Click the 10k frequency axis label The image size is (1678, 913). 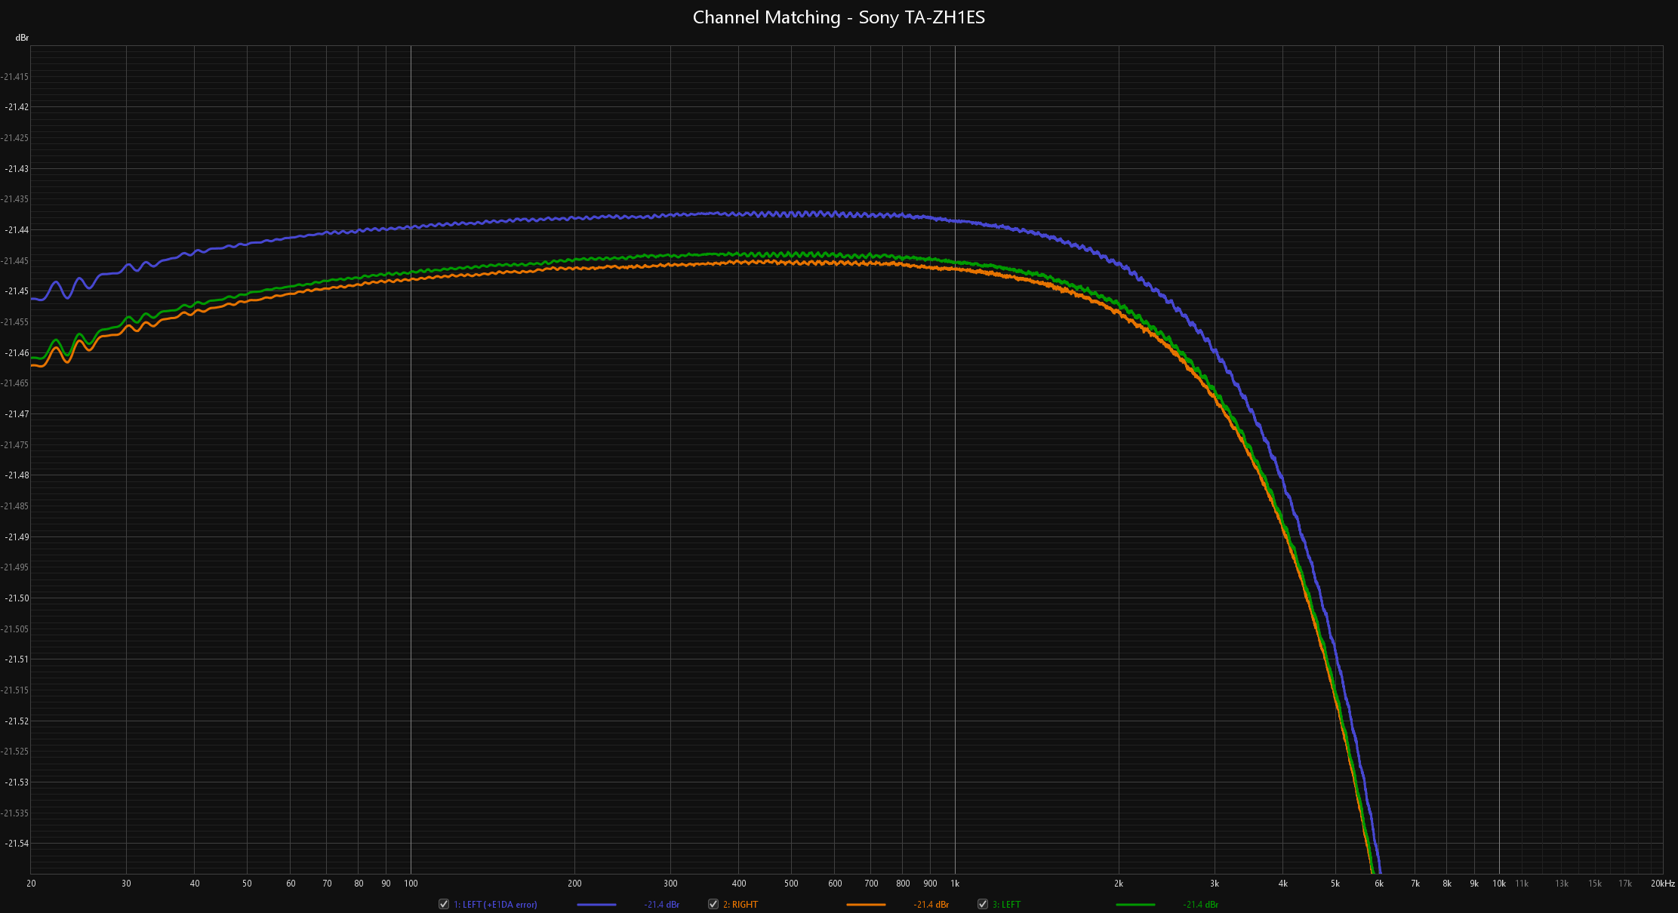coord(1499,884)
